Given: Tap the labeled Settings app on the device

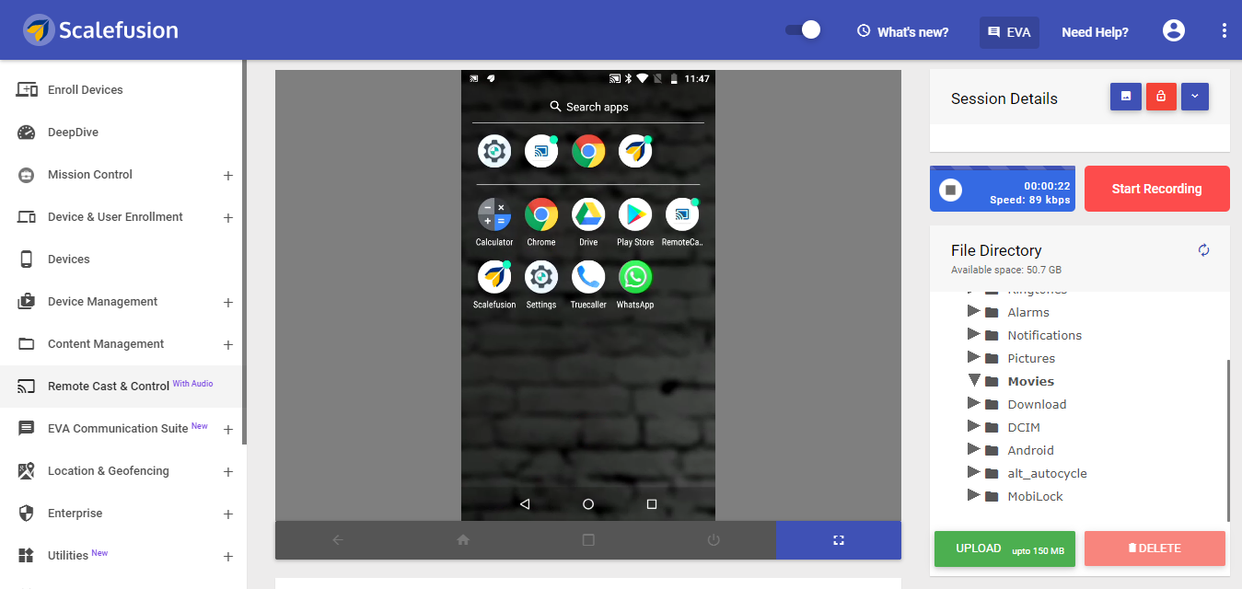Looking at the screenshot, I should pyautogui.click(x=541, y=284).
